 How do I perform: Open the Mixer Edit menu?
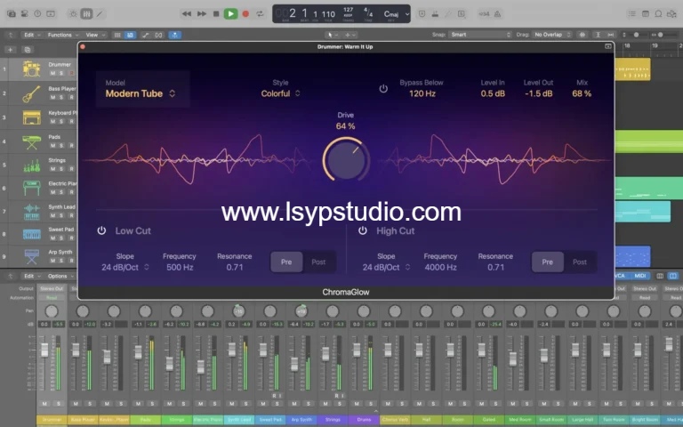(31, 276)
